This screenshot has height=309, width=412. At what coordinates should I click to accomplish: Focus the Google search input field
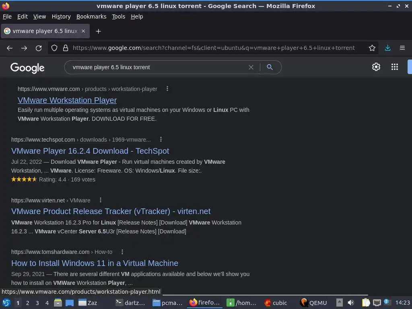158,67
